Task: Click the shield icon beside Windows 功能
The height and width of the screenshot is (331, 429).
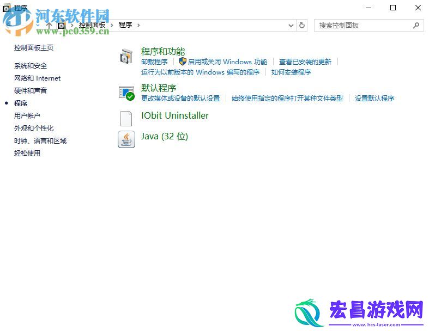Action: point(183,62)
